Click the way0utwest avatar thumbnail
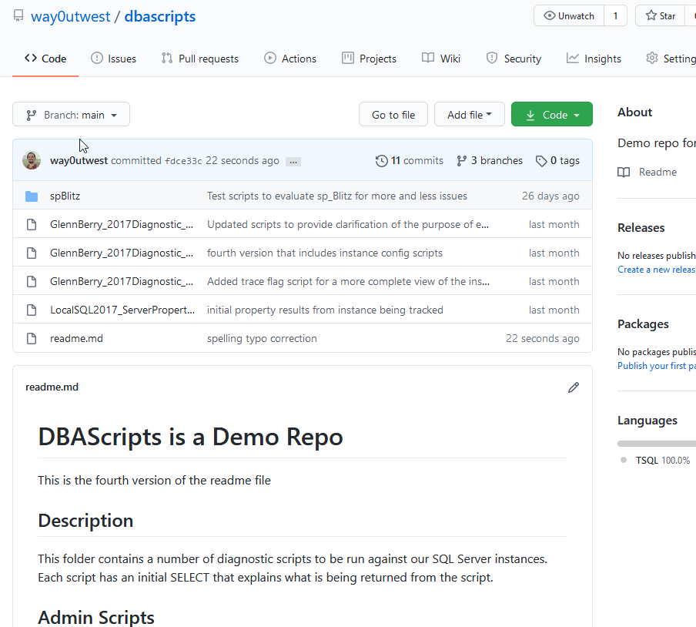This screenshot has height=627, width=696. coord(32,161)
